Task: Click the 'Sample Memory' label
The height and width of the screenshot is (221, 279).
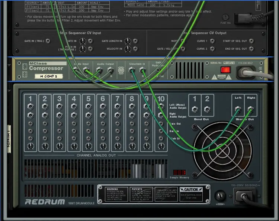Action: pos(179,177)
